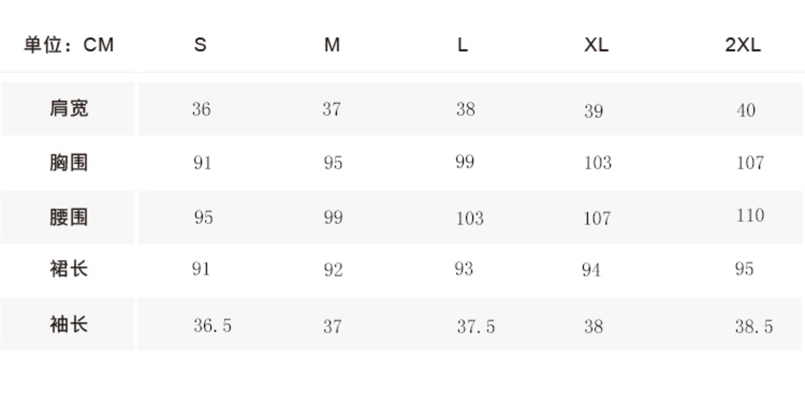Viewport: 805px width, 408px height.
Task: Click the L size column header
Action: (x=463, y=45)
